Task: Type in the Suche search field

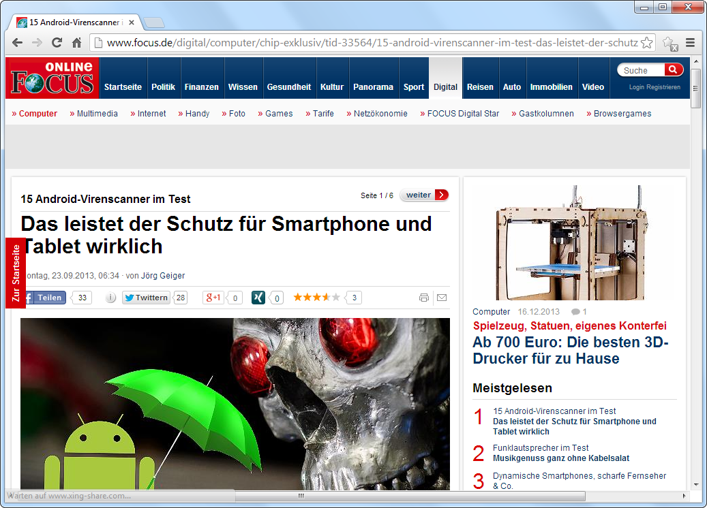Action: pyautogui.click(x=641, y=70)
